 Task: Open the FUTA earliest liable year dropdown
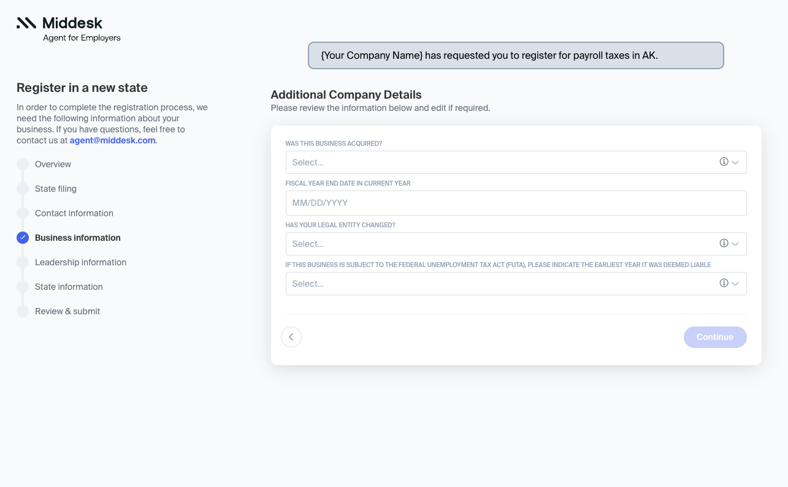pyautogui.click(x=516, y=284)
